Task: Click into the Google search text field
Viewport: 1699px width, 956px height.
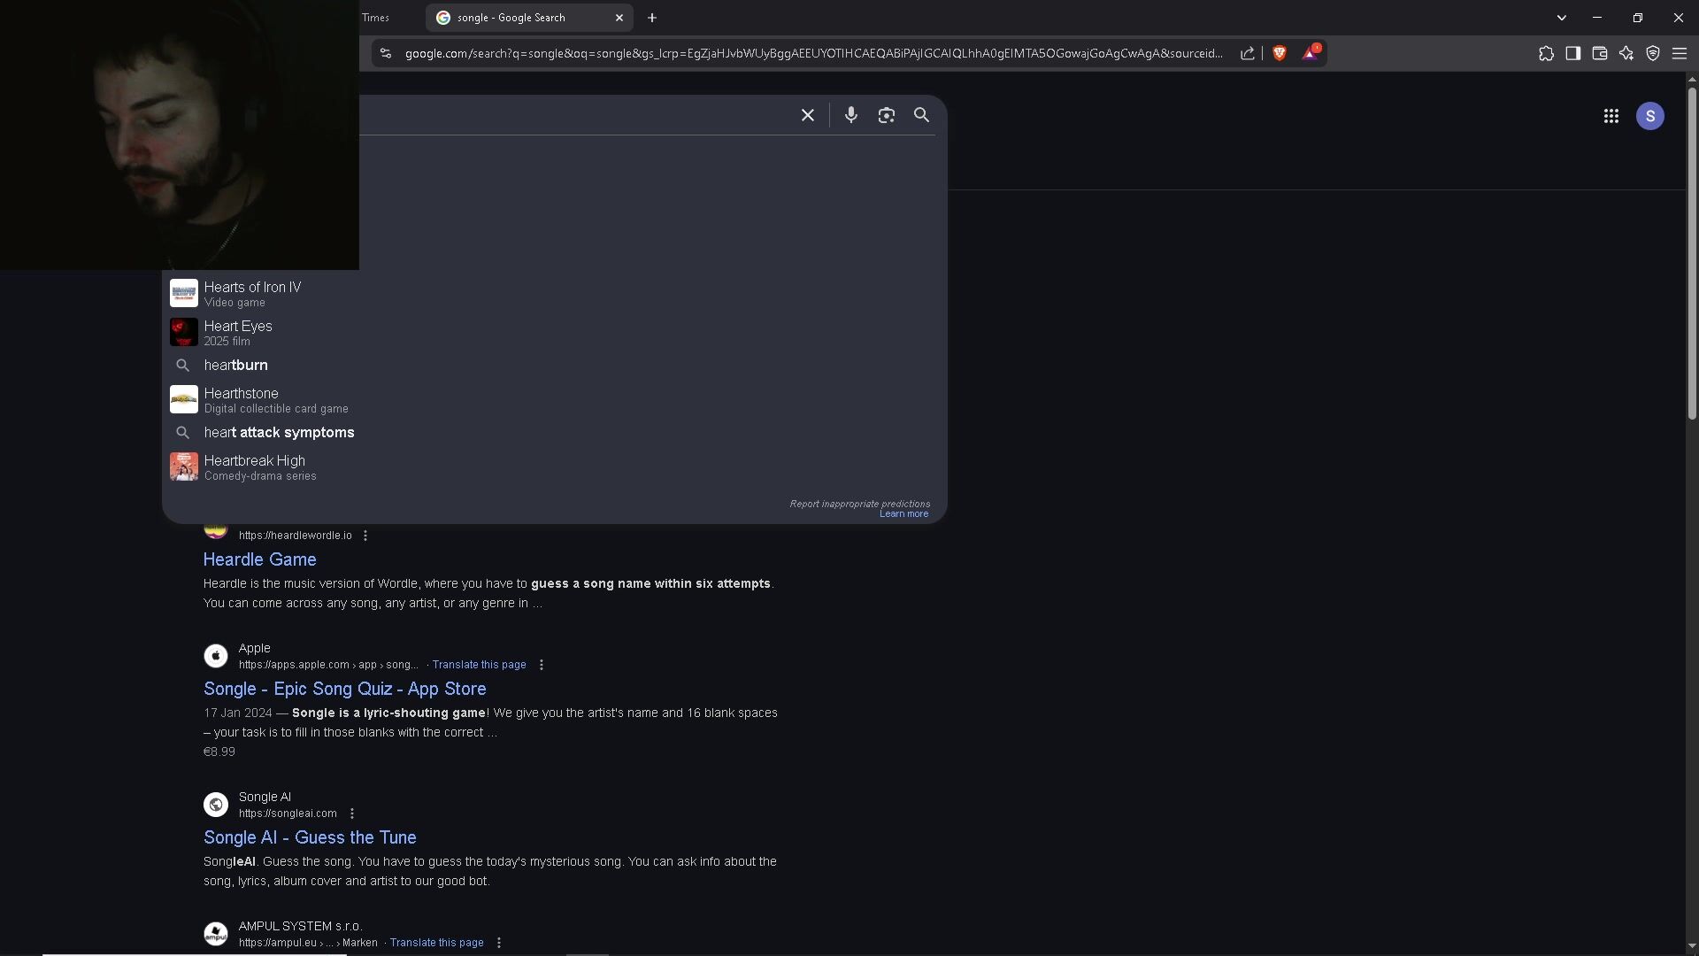Action: click(573, 116)
